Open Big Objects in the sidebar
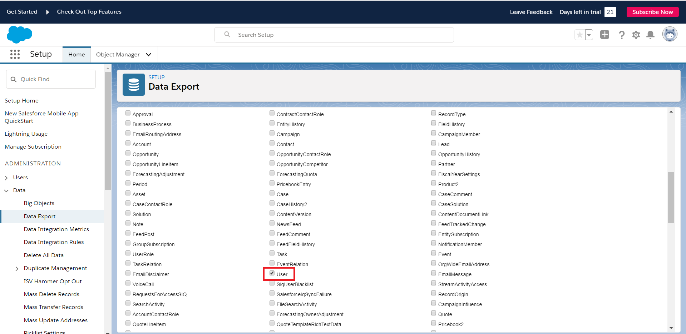The height and width of the screenshot is (334, 686). coord(39,203)
